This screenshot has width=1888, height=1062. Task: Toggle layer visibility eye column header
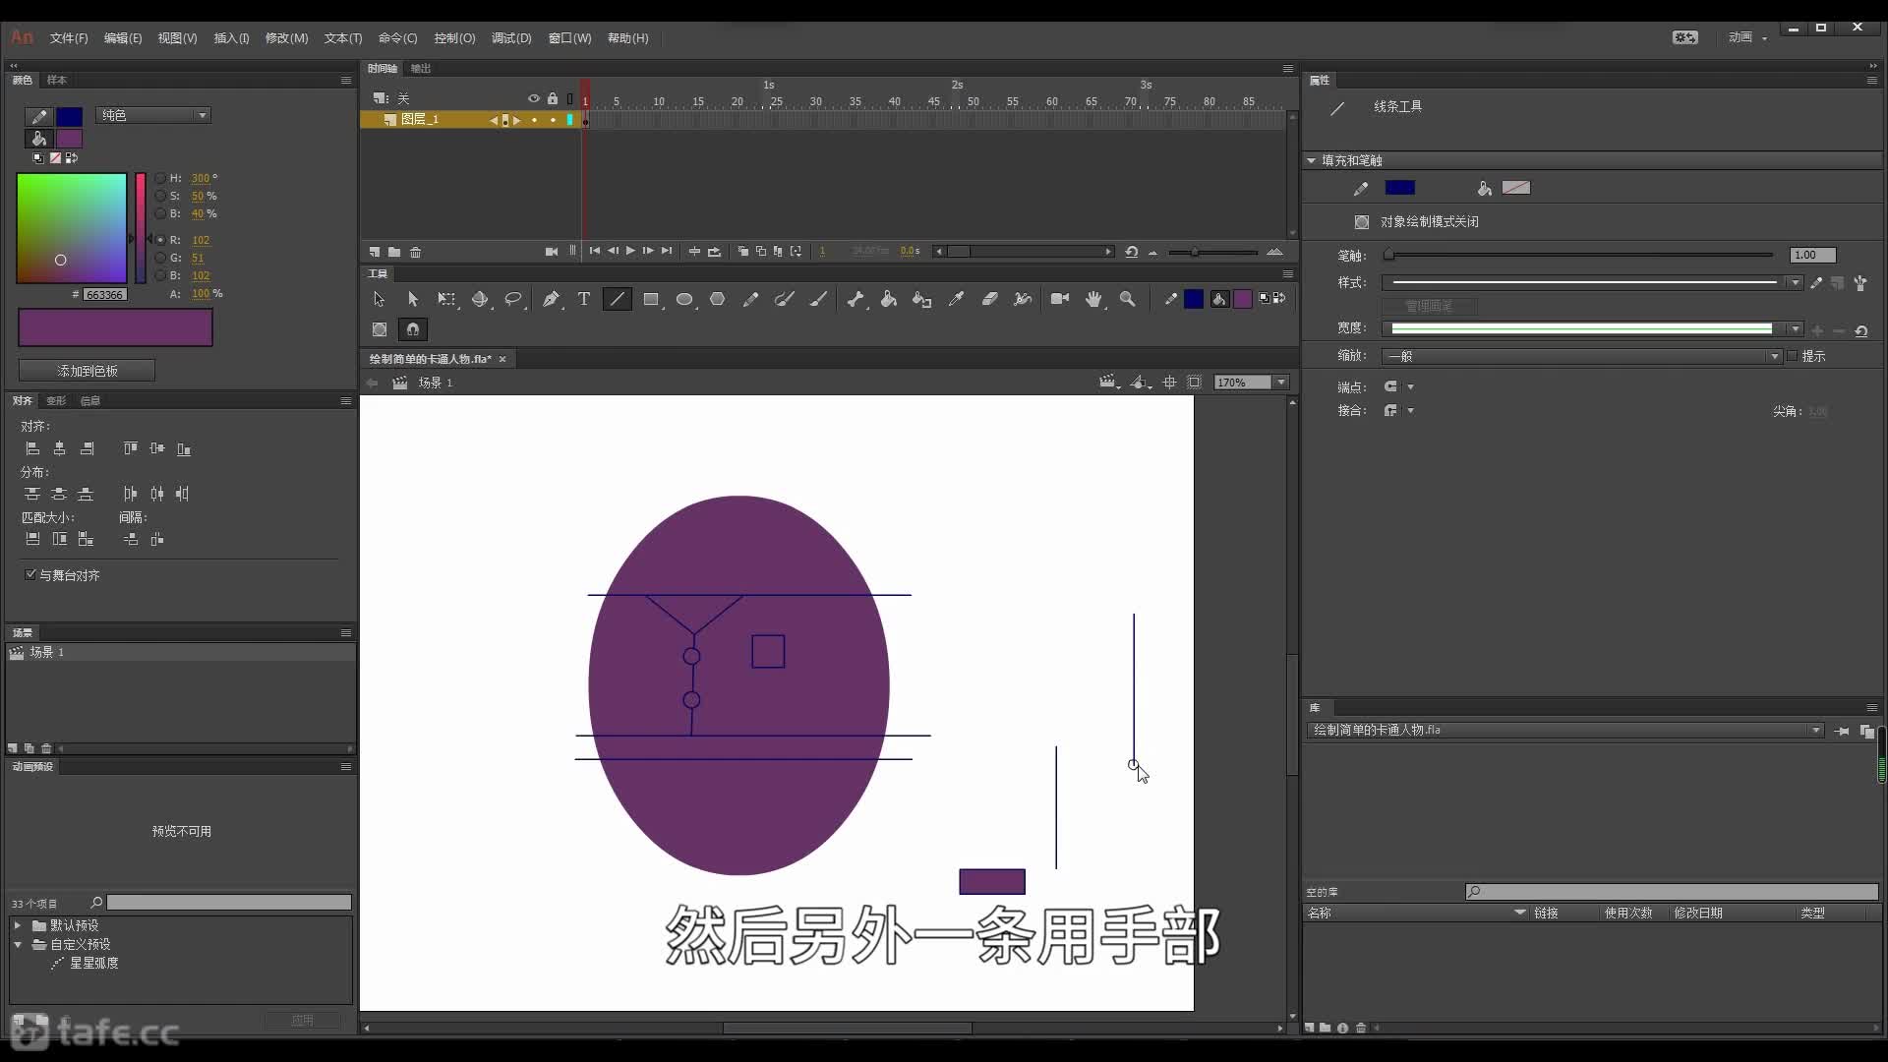(534, 98)
